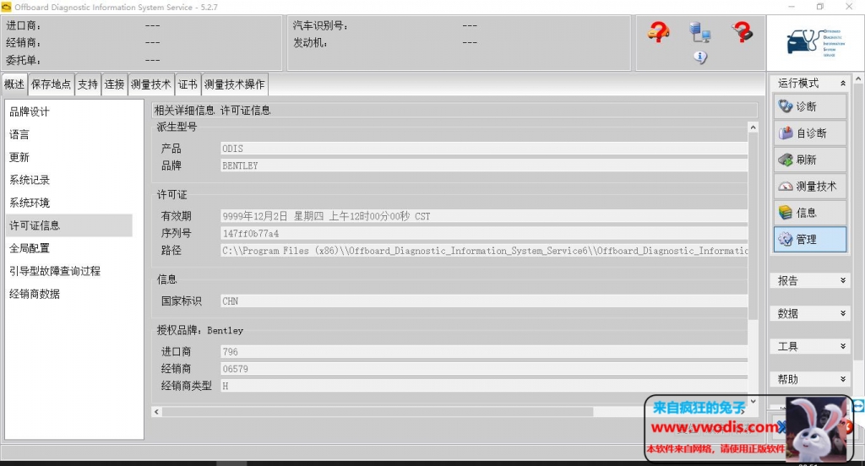Click the 进口商 field showing 796
This screenshot has height=466, width=865.
[x=484, y=352]
